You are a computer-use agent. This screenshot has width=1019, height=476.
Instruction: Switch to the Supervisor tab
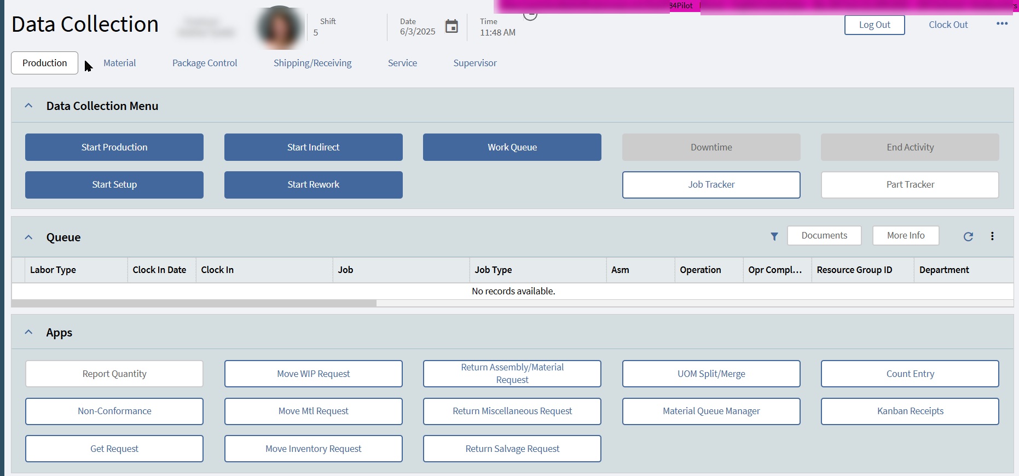pyautogui.click(x=475, y=63)
